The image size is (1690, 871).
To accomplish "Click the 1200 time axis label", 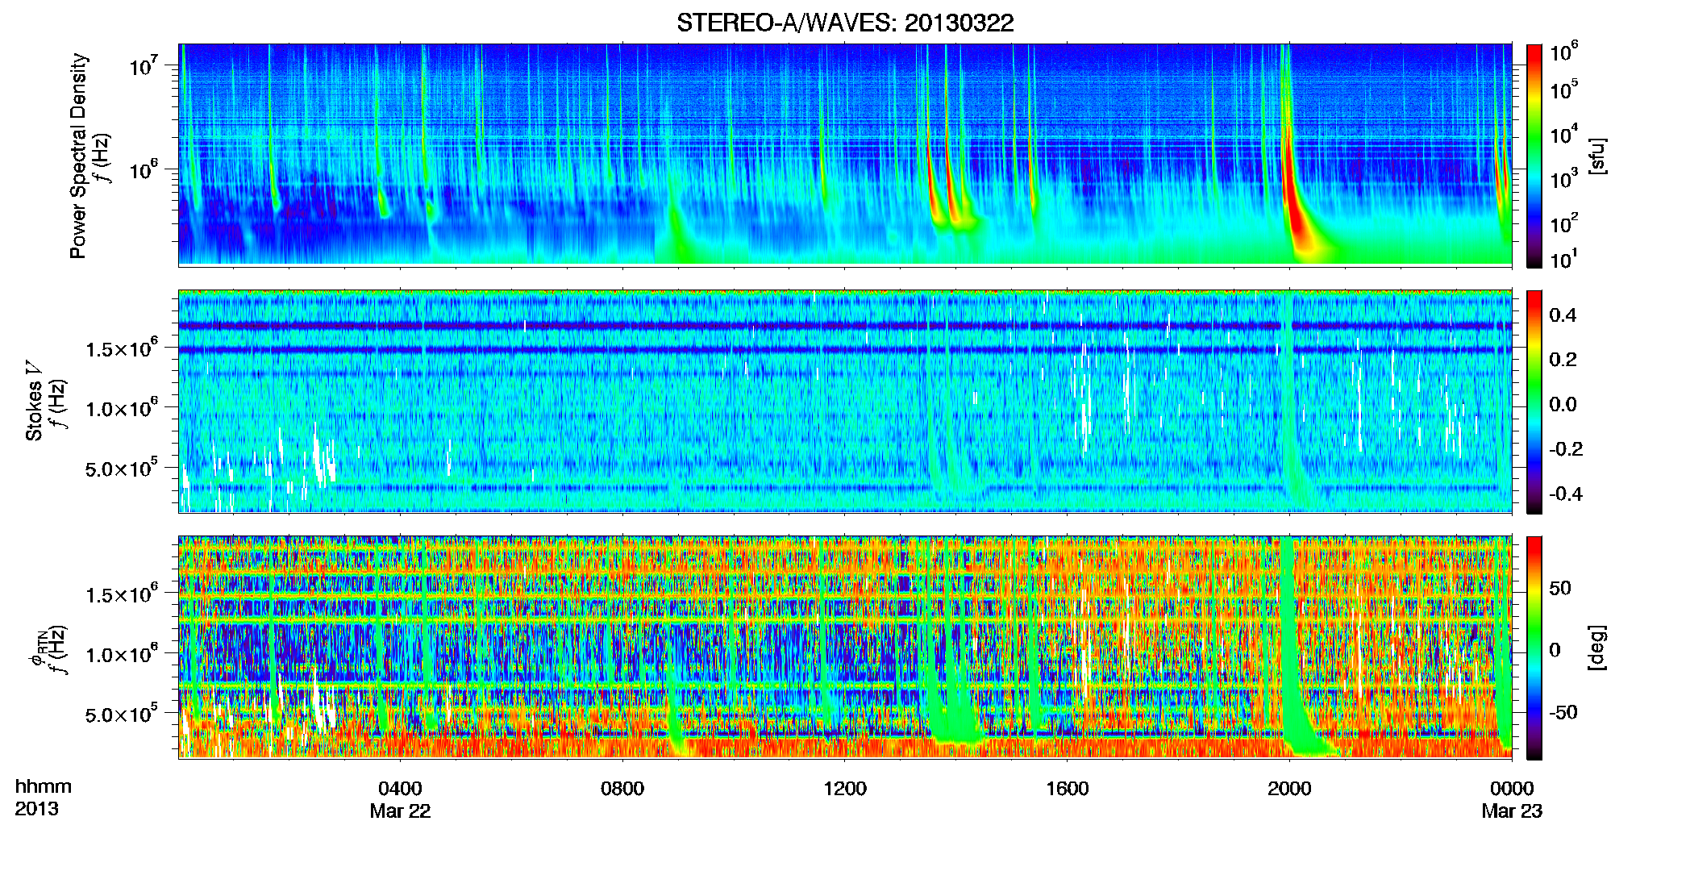I will pos(845,788).
